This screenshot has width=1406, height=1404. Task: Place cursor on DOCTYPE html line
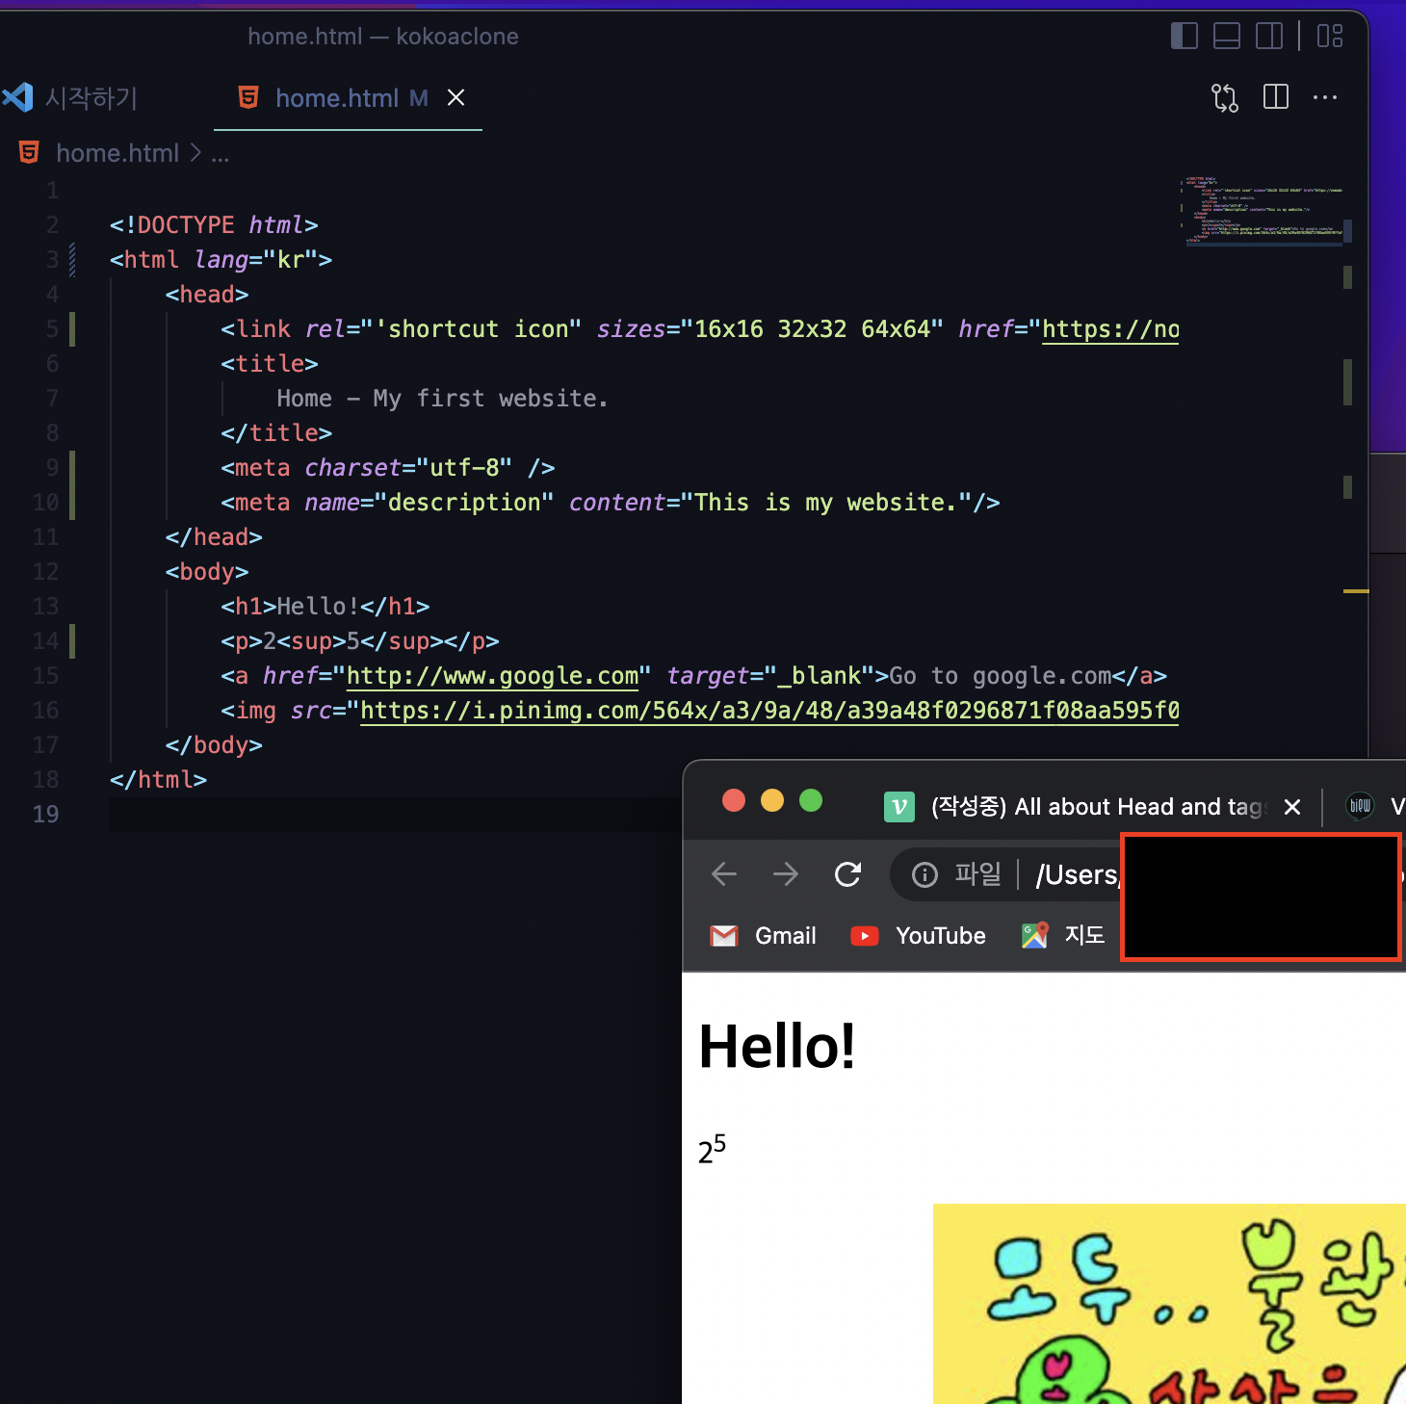click(x=214, y=225)
